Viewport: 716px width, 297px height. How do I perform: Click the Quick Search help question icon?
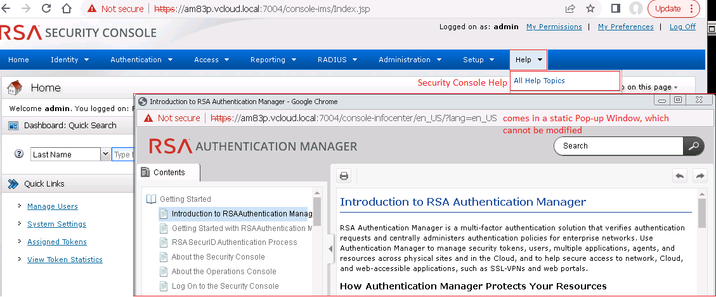pyautogui.click(x=19, y=154)
